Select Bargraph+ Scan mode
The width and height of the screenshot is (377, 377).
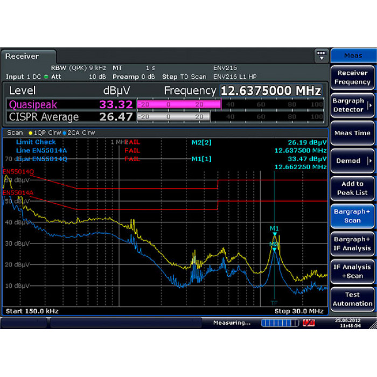[352, 216]
